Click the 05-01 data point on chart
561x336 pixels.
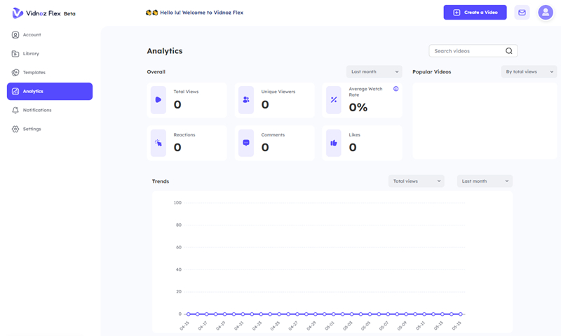tap(334, 314)
